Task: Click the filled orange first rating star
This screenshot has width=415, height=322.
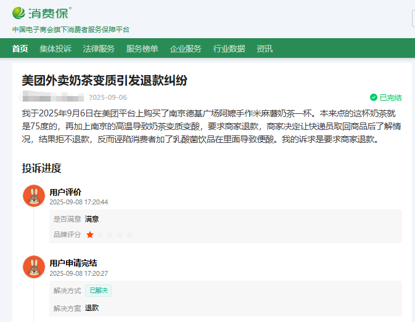Action: pyautogui.click(x=90, y=235)
